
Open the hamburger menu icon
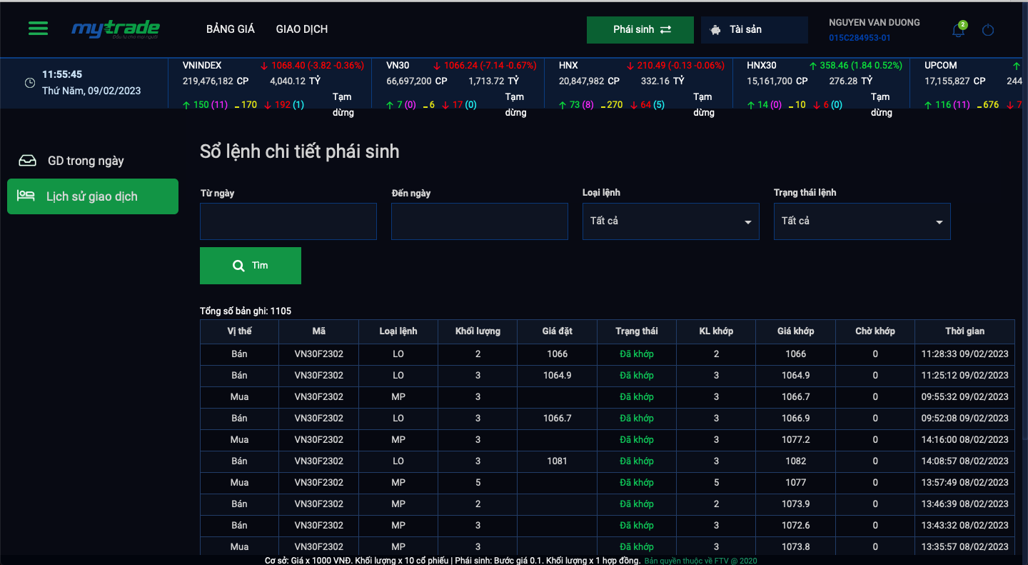coord(39,29)
